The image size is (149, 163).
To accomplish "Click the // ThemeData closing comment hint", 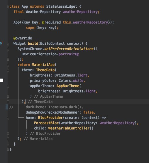I will pos(40,102).
